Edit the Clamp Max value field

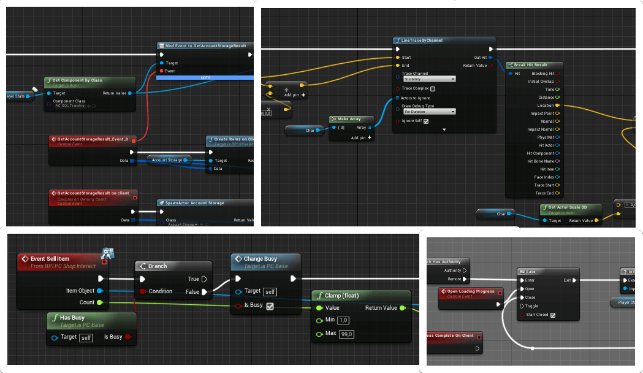(x=346, y=334)
